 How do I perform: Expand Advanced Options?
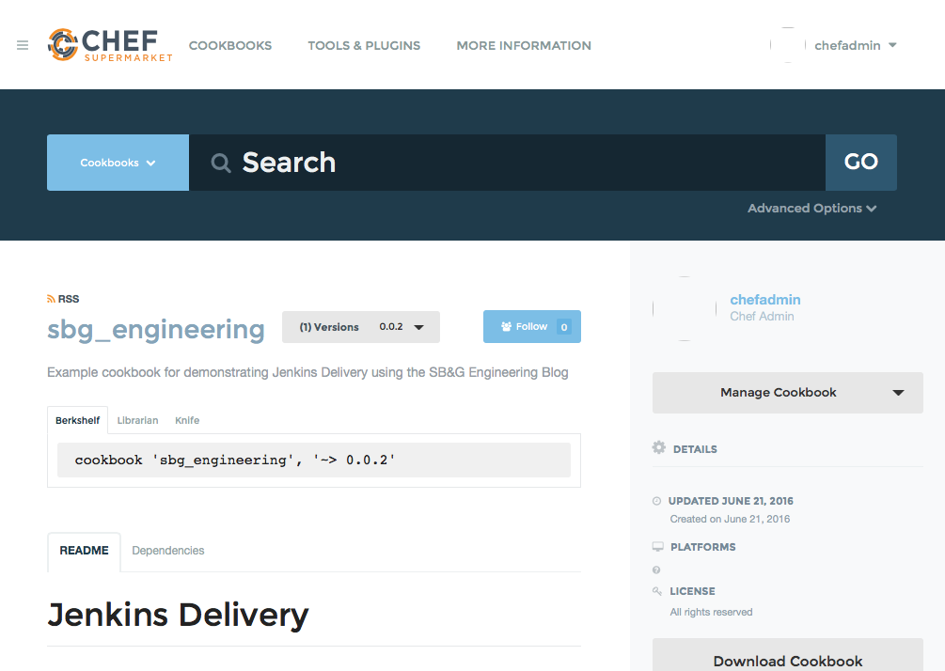pyautogui.click(x=811, y=209)
